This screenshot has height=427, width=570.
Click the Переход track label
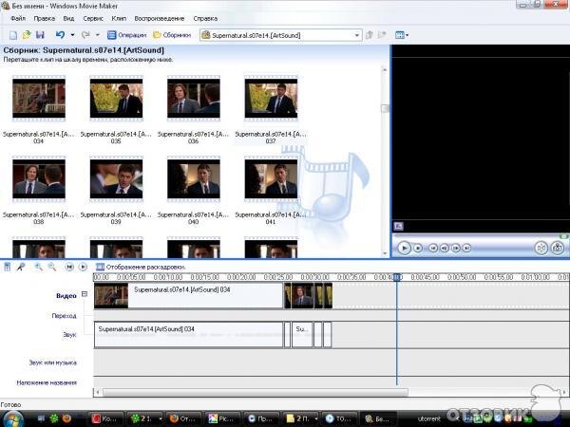64,316
